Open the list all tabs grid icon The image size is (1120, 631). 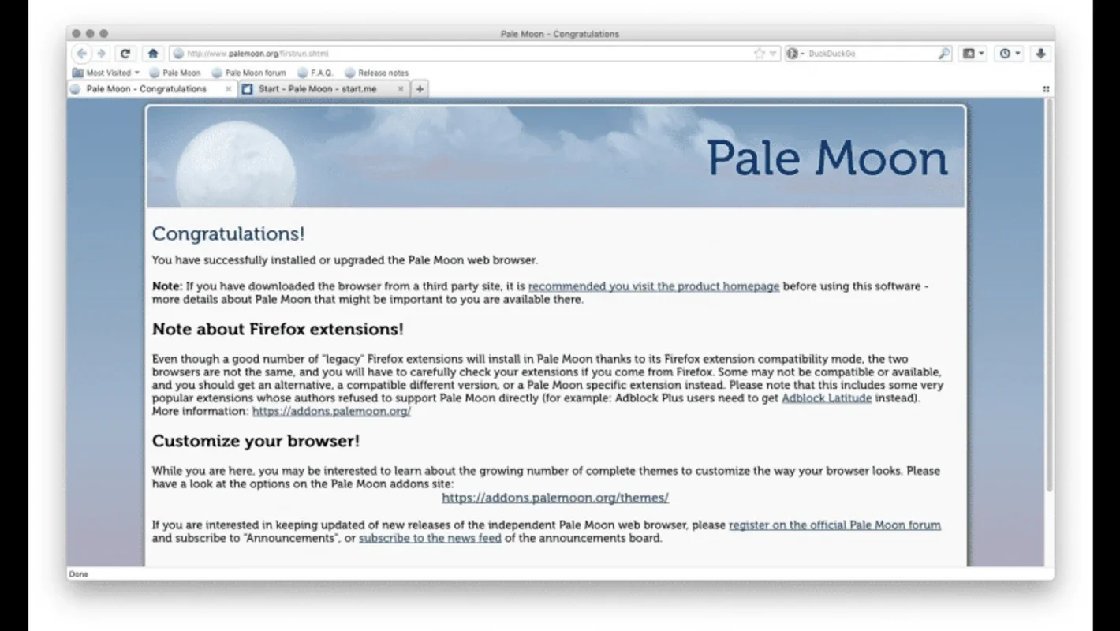pos(1046,89)
